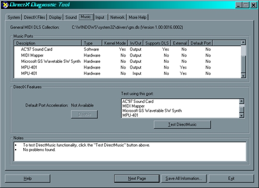Screen dimensions: 259x188
Task: Click the Default Port column header
Action: pyautogui.click(x=200, y=43)
